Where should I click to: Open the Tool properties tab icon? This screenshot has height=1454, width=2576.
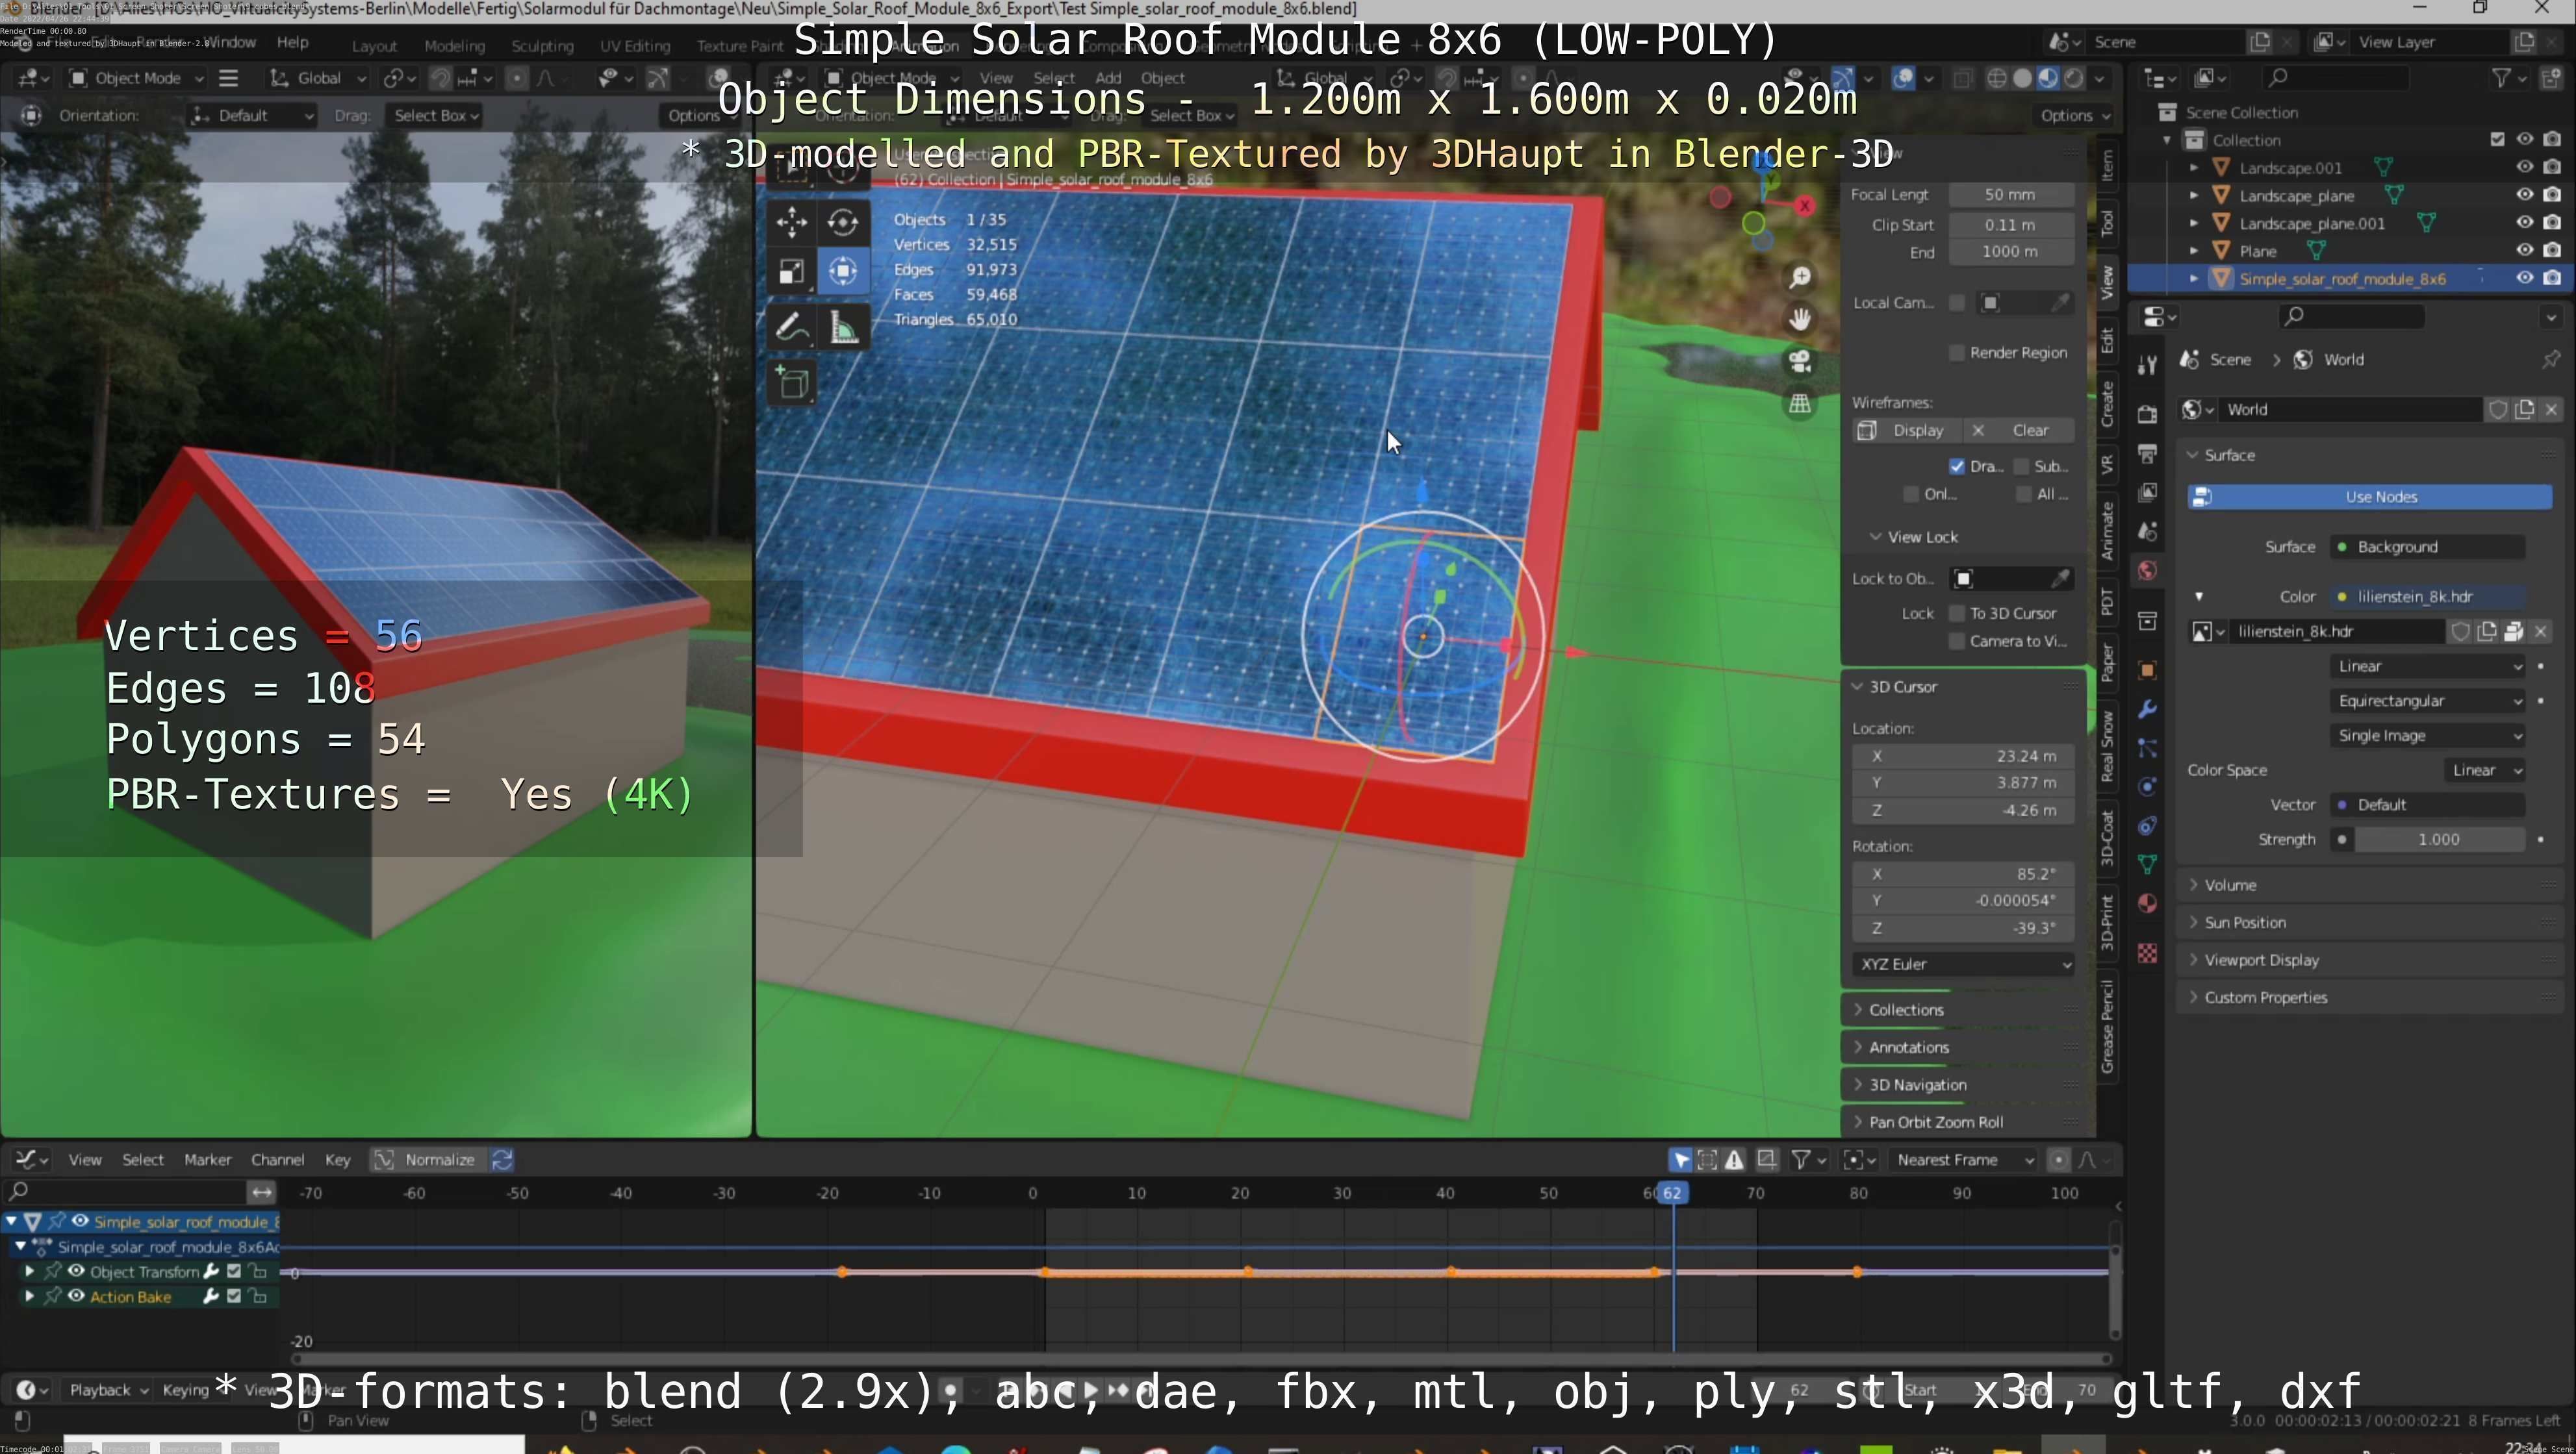click(x=2147, y=365)
